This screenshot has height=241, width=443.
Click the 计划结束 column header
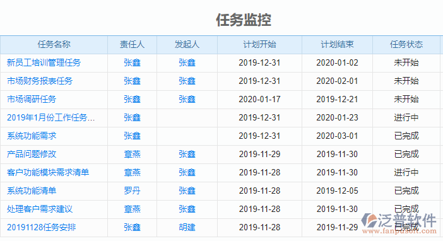pyautogui.click(x=338, y=44)
